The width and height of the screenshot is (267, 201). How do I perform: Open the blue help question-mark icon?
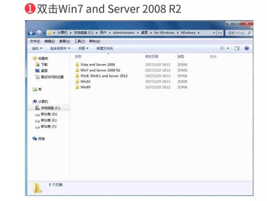pos(247,48)
